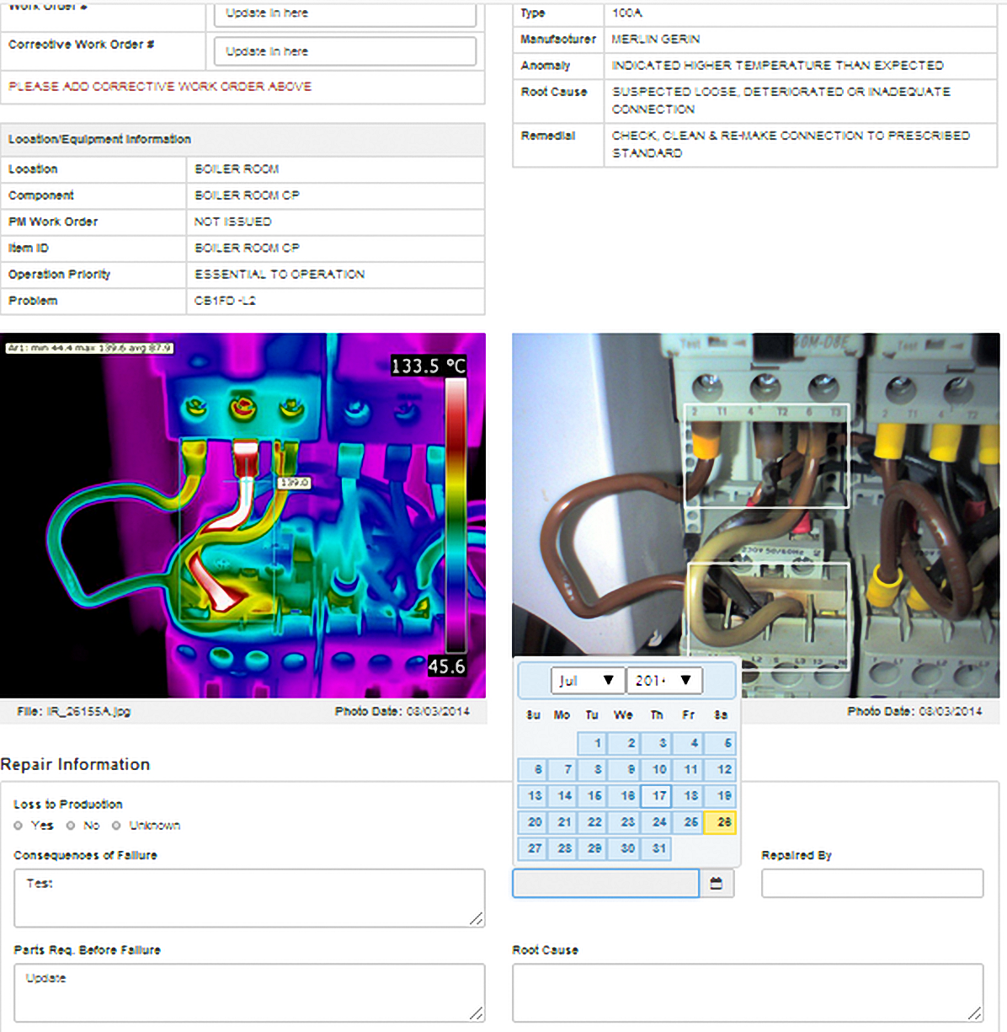1007x1032 pixels.
Task: Select Yes for Loss to Production
Action: [x=18, y=826]
